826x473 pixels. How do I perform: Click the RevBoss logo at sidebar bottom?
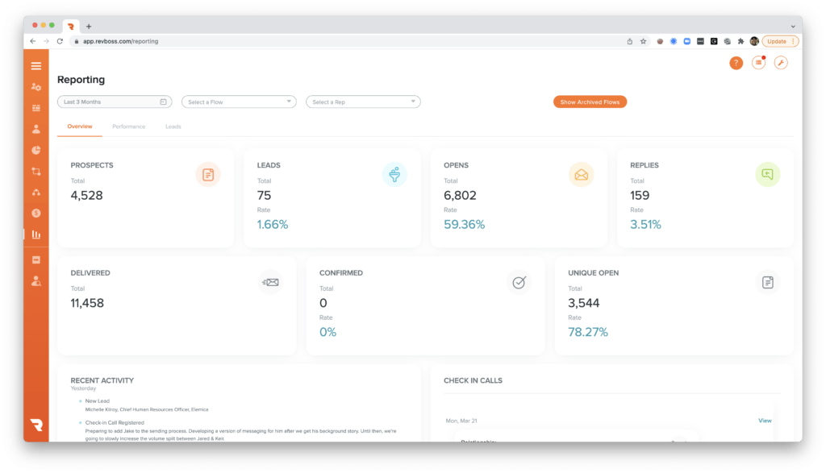point(36,425)
